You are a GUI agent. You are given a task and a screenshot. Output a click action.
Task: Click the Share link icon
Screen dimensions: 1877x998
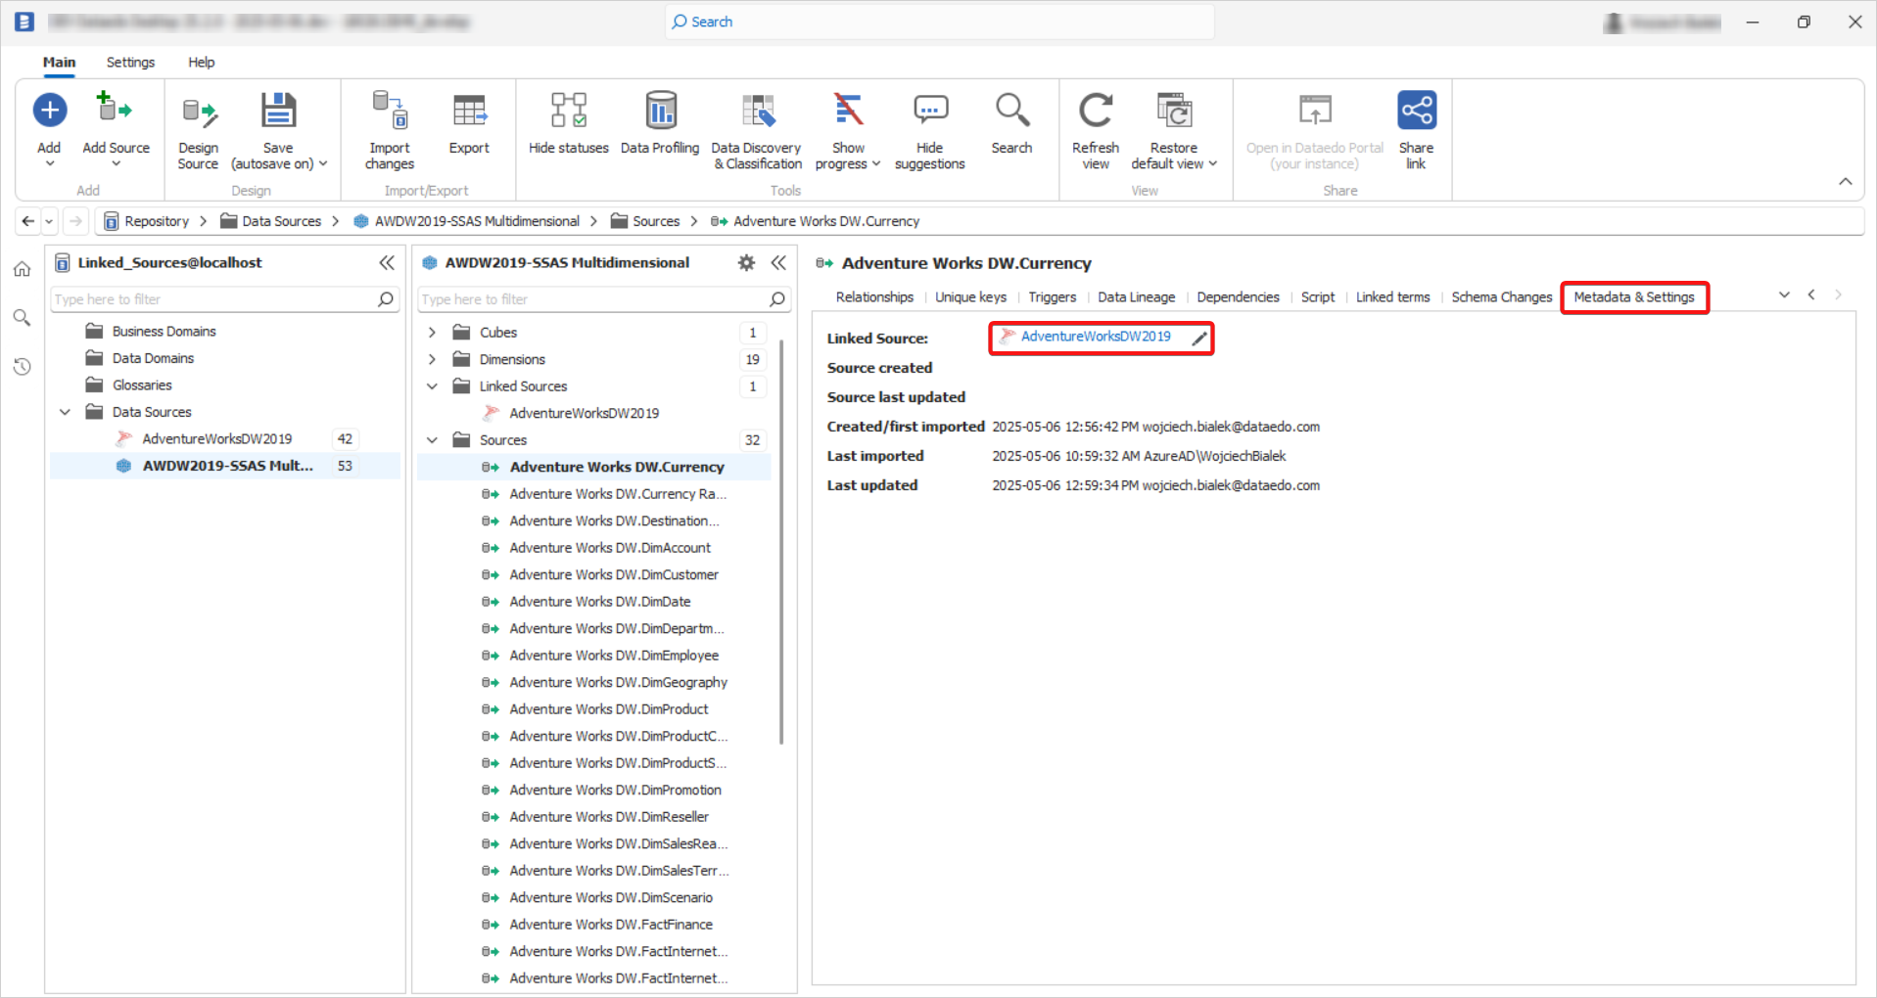pyautogui.click(x=1416, y=110)
